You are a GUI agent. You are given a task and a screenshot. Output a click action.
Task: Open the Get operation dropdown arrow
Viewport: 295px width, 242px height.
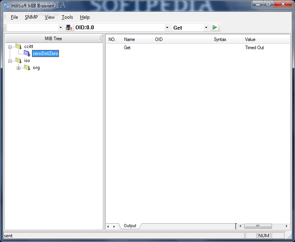pos(206,27)
